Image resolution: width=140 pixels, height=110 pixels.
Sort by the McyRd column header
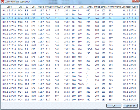coord(41,7)
